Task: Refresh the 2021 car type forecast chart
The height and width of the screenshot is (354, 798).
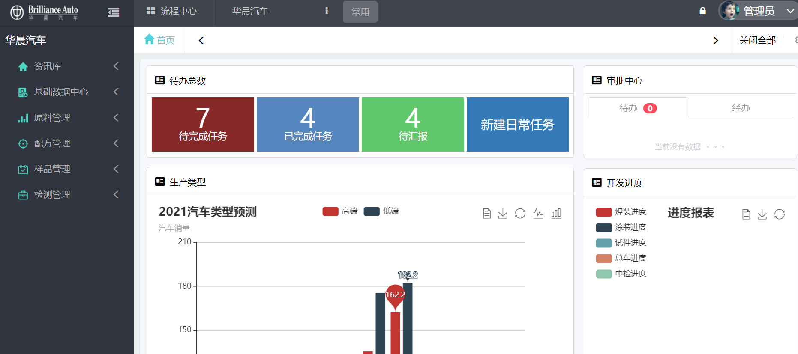Action: tap(520, 213)
